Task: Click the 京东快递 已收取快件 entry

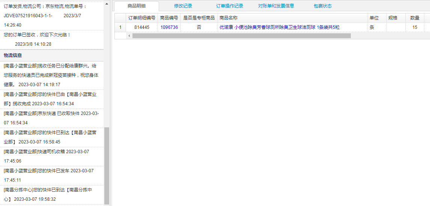Action: 52,118
